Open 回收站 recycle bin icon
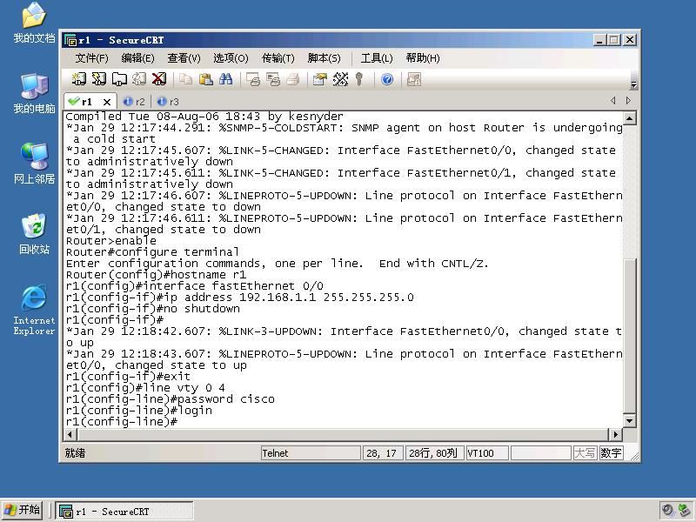The width and height of the screenshot is (696, 522). point(34,233)
